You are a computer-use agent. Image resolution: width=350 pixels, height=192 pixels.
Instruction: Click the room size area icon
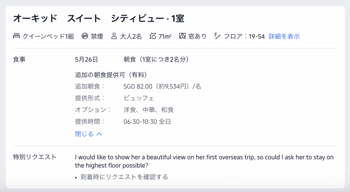point(153,36)
